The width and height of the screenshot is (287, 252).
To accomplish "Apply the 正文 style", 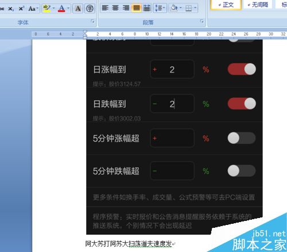I will pos(226,5).
